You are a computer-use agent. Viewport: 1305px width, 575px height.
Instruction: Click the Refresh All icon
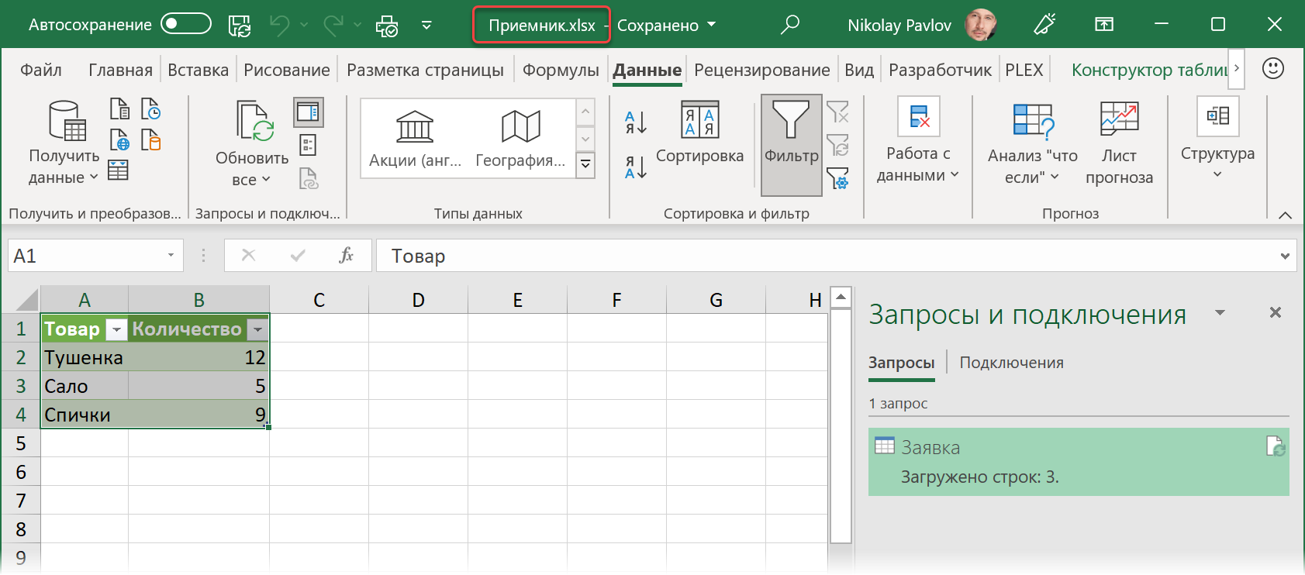pyautogui.click(x=255, y=121)
